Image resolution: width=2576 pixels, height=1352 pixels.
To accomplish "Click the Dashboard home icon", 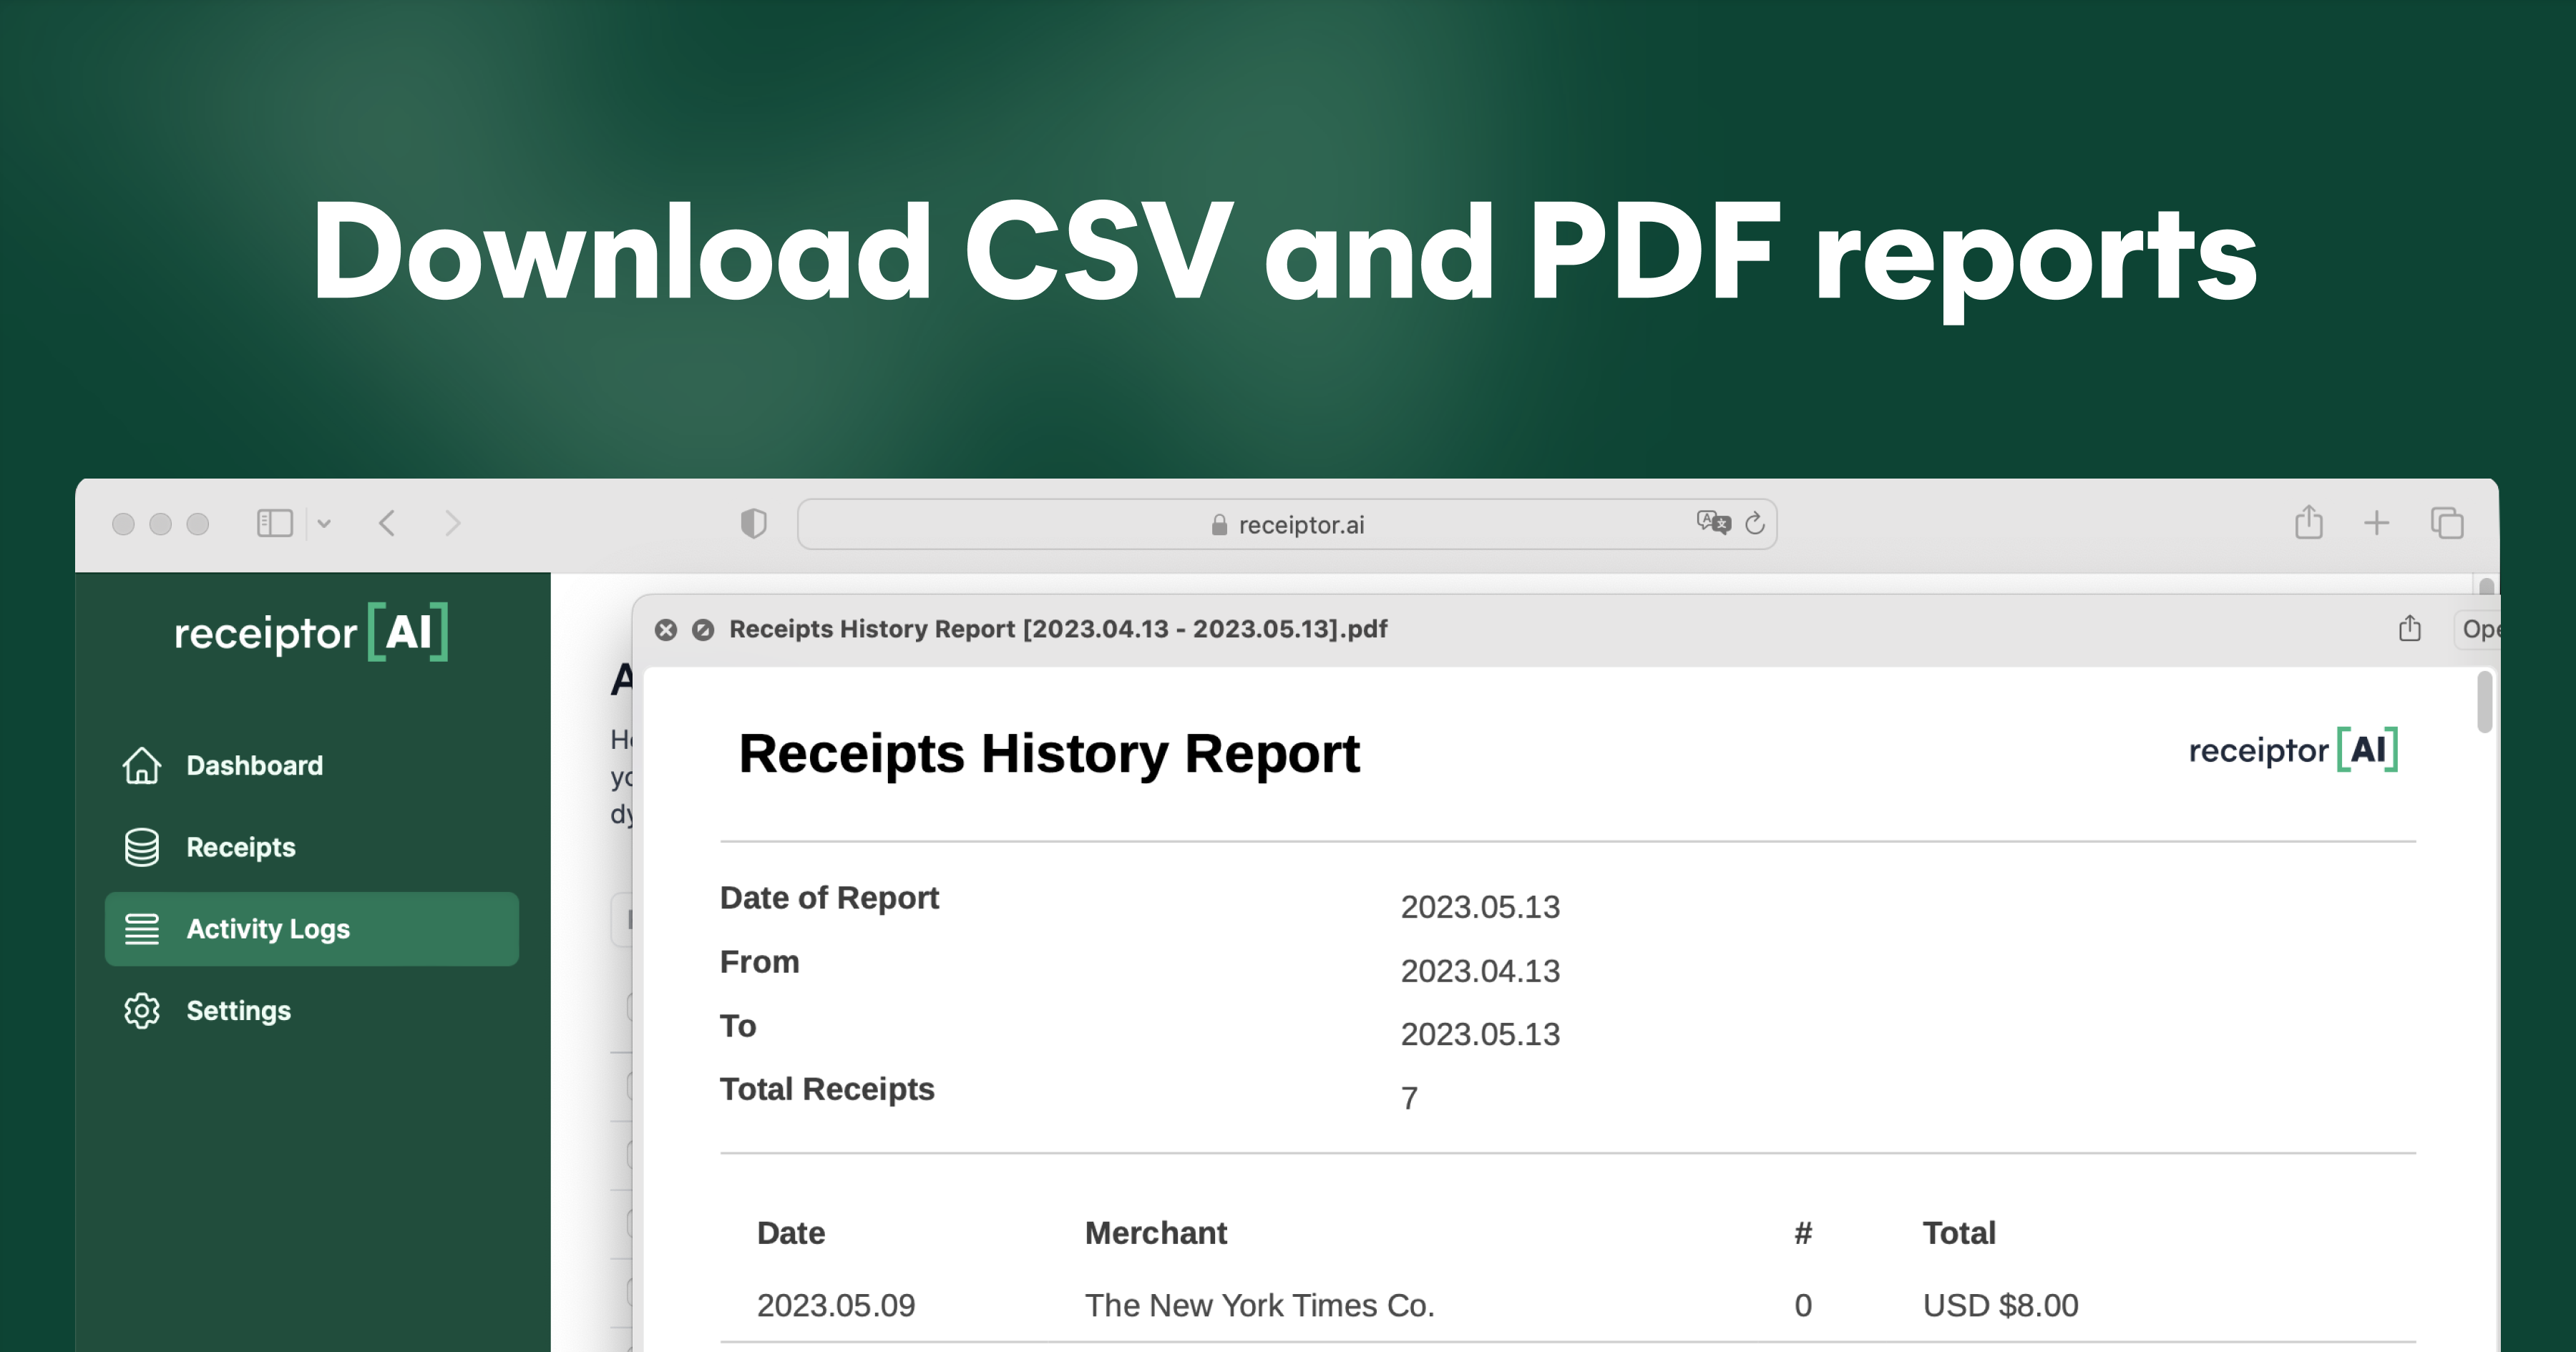I will click(x=141, y=766).
